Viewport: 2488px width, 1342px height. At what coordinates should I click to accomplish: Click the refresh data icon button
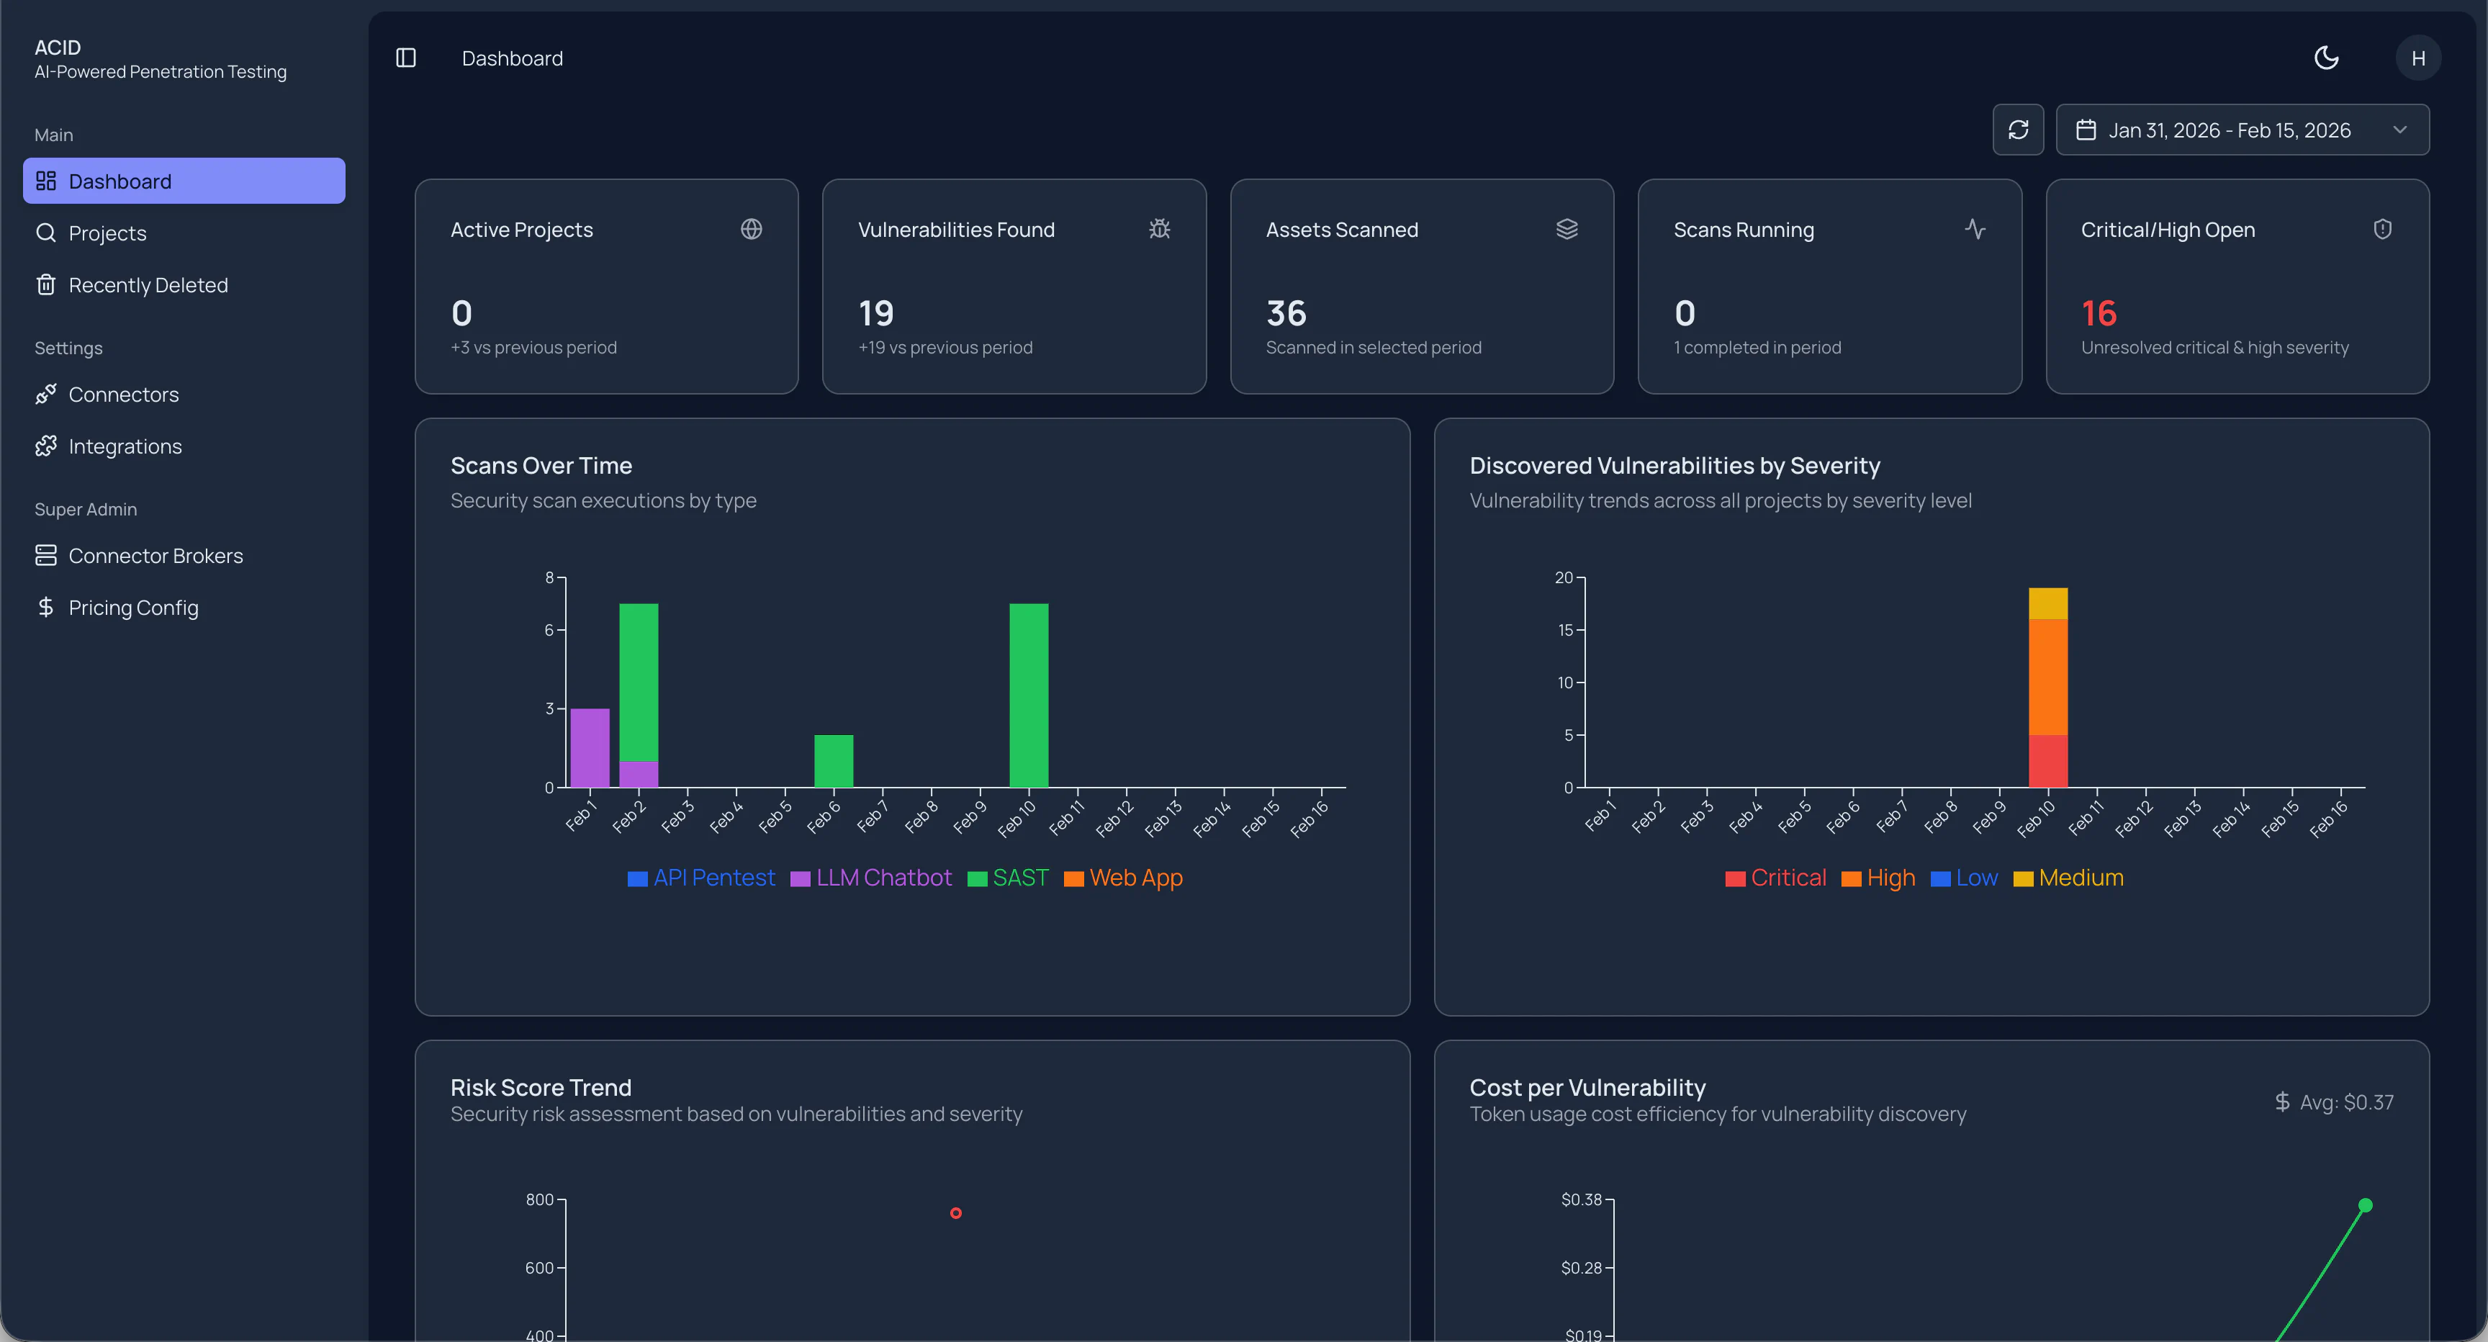2019,130
